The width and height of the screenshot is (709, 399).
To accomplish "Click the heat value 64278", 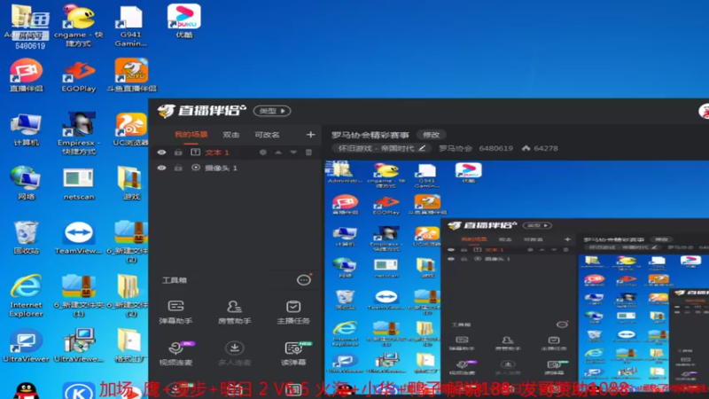I will pyautogui.click(x=546, y=148).
